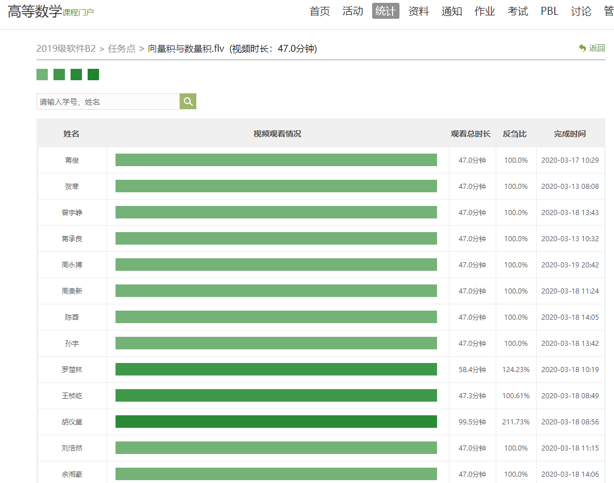Select the PBL navigation tab

tap(550, 11)
